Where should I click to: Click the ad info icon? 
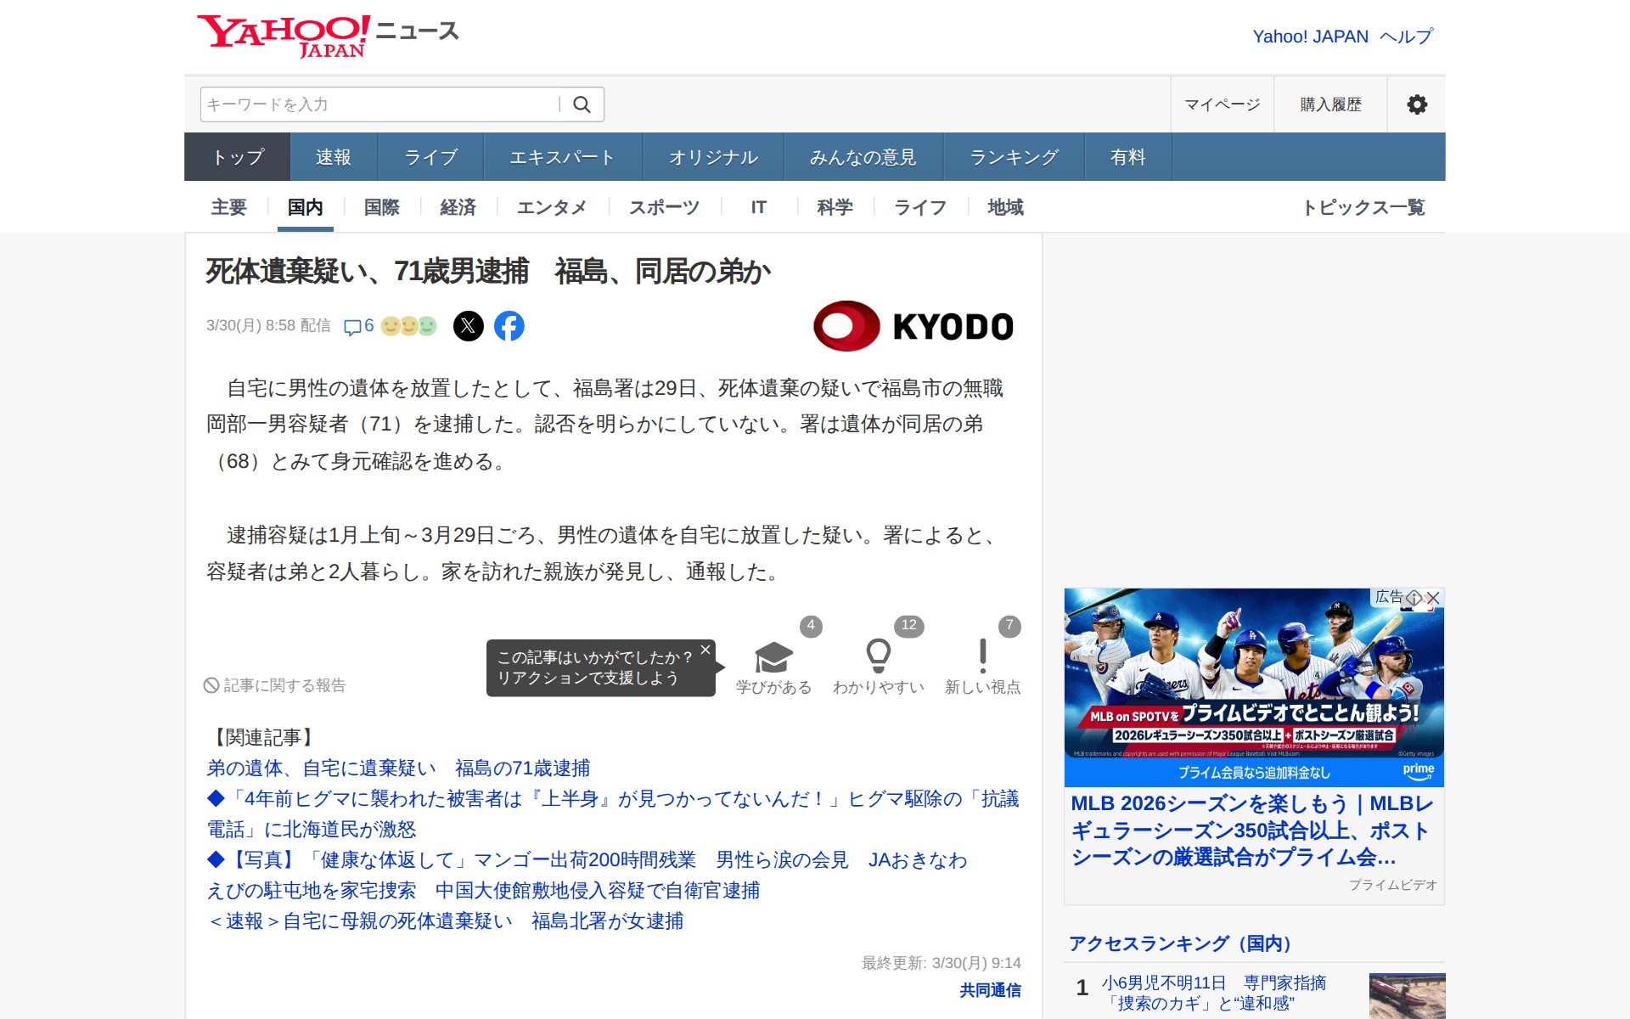[x=1414, y=598]
